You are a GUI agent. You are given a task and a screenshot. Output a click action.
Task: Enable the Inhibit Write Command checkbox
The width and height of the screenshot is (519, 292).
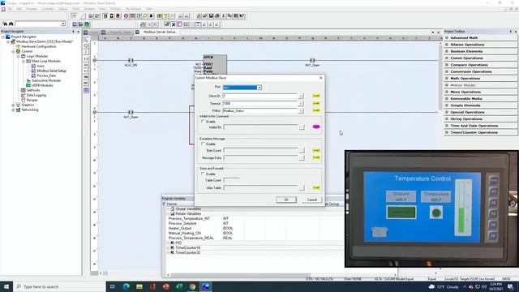[x=204, y=122]
